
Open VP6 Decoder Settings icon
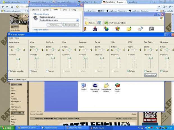pyautogui.click(x=95, y=88)
